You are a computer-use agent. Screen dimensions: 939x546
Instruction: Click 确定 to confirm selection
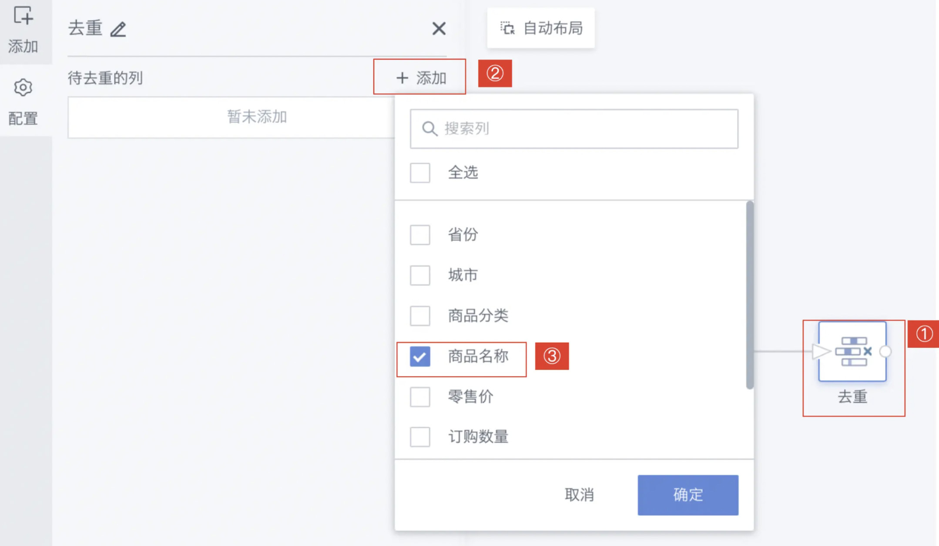[688, 495]
